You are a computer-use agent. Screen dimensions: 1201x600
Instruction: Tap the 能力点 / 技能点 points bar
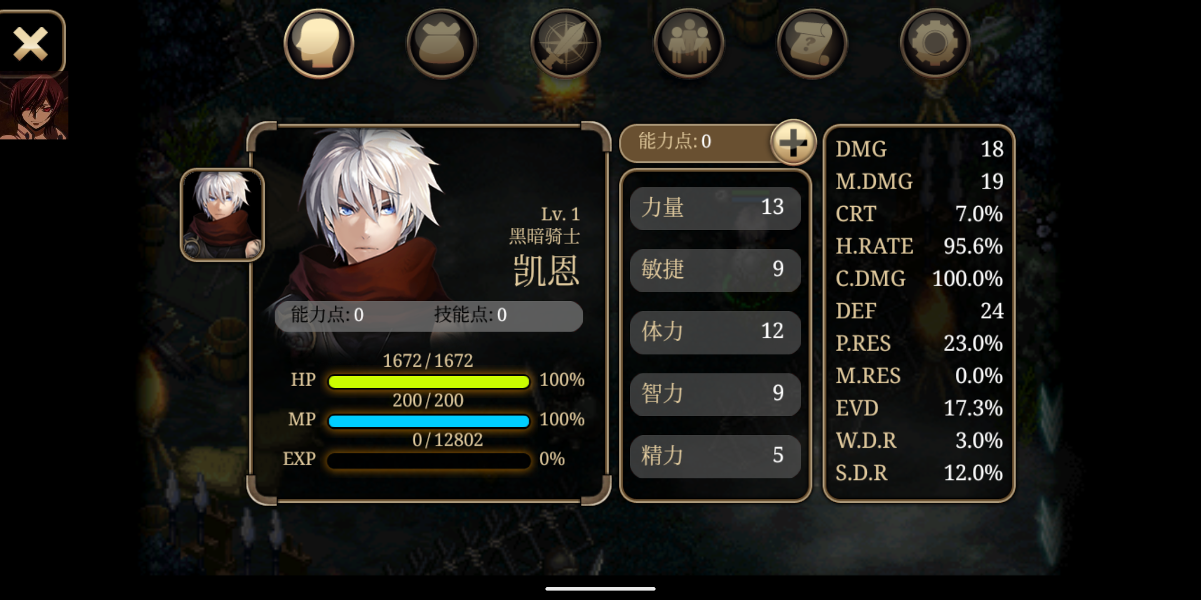click(x=429, y=316)
